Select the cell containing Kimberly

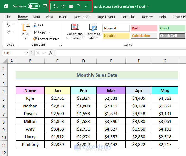coord(30,144)
